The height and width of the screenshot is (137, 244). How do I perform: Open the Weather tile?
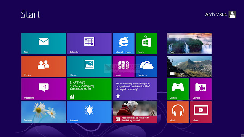pos(89,112)
